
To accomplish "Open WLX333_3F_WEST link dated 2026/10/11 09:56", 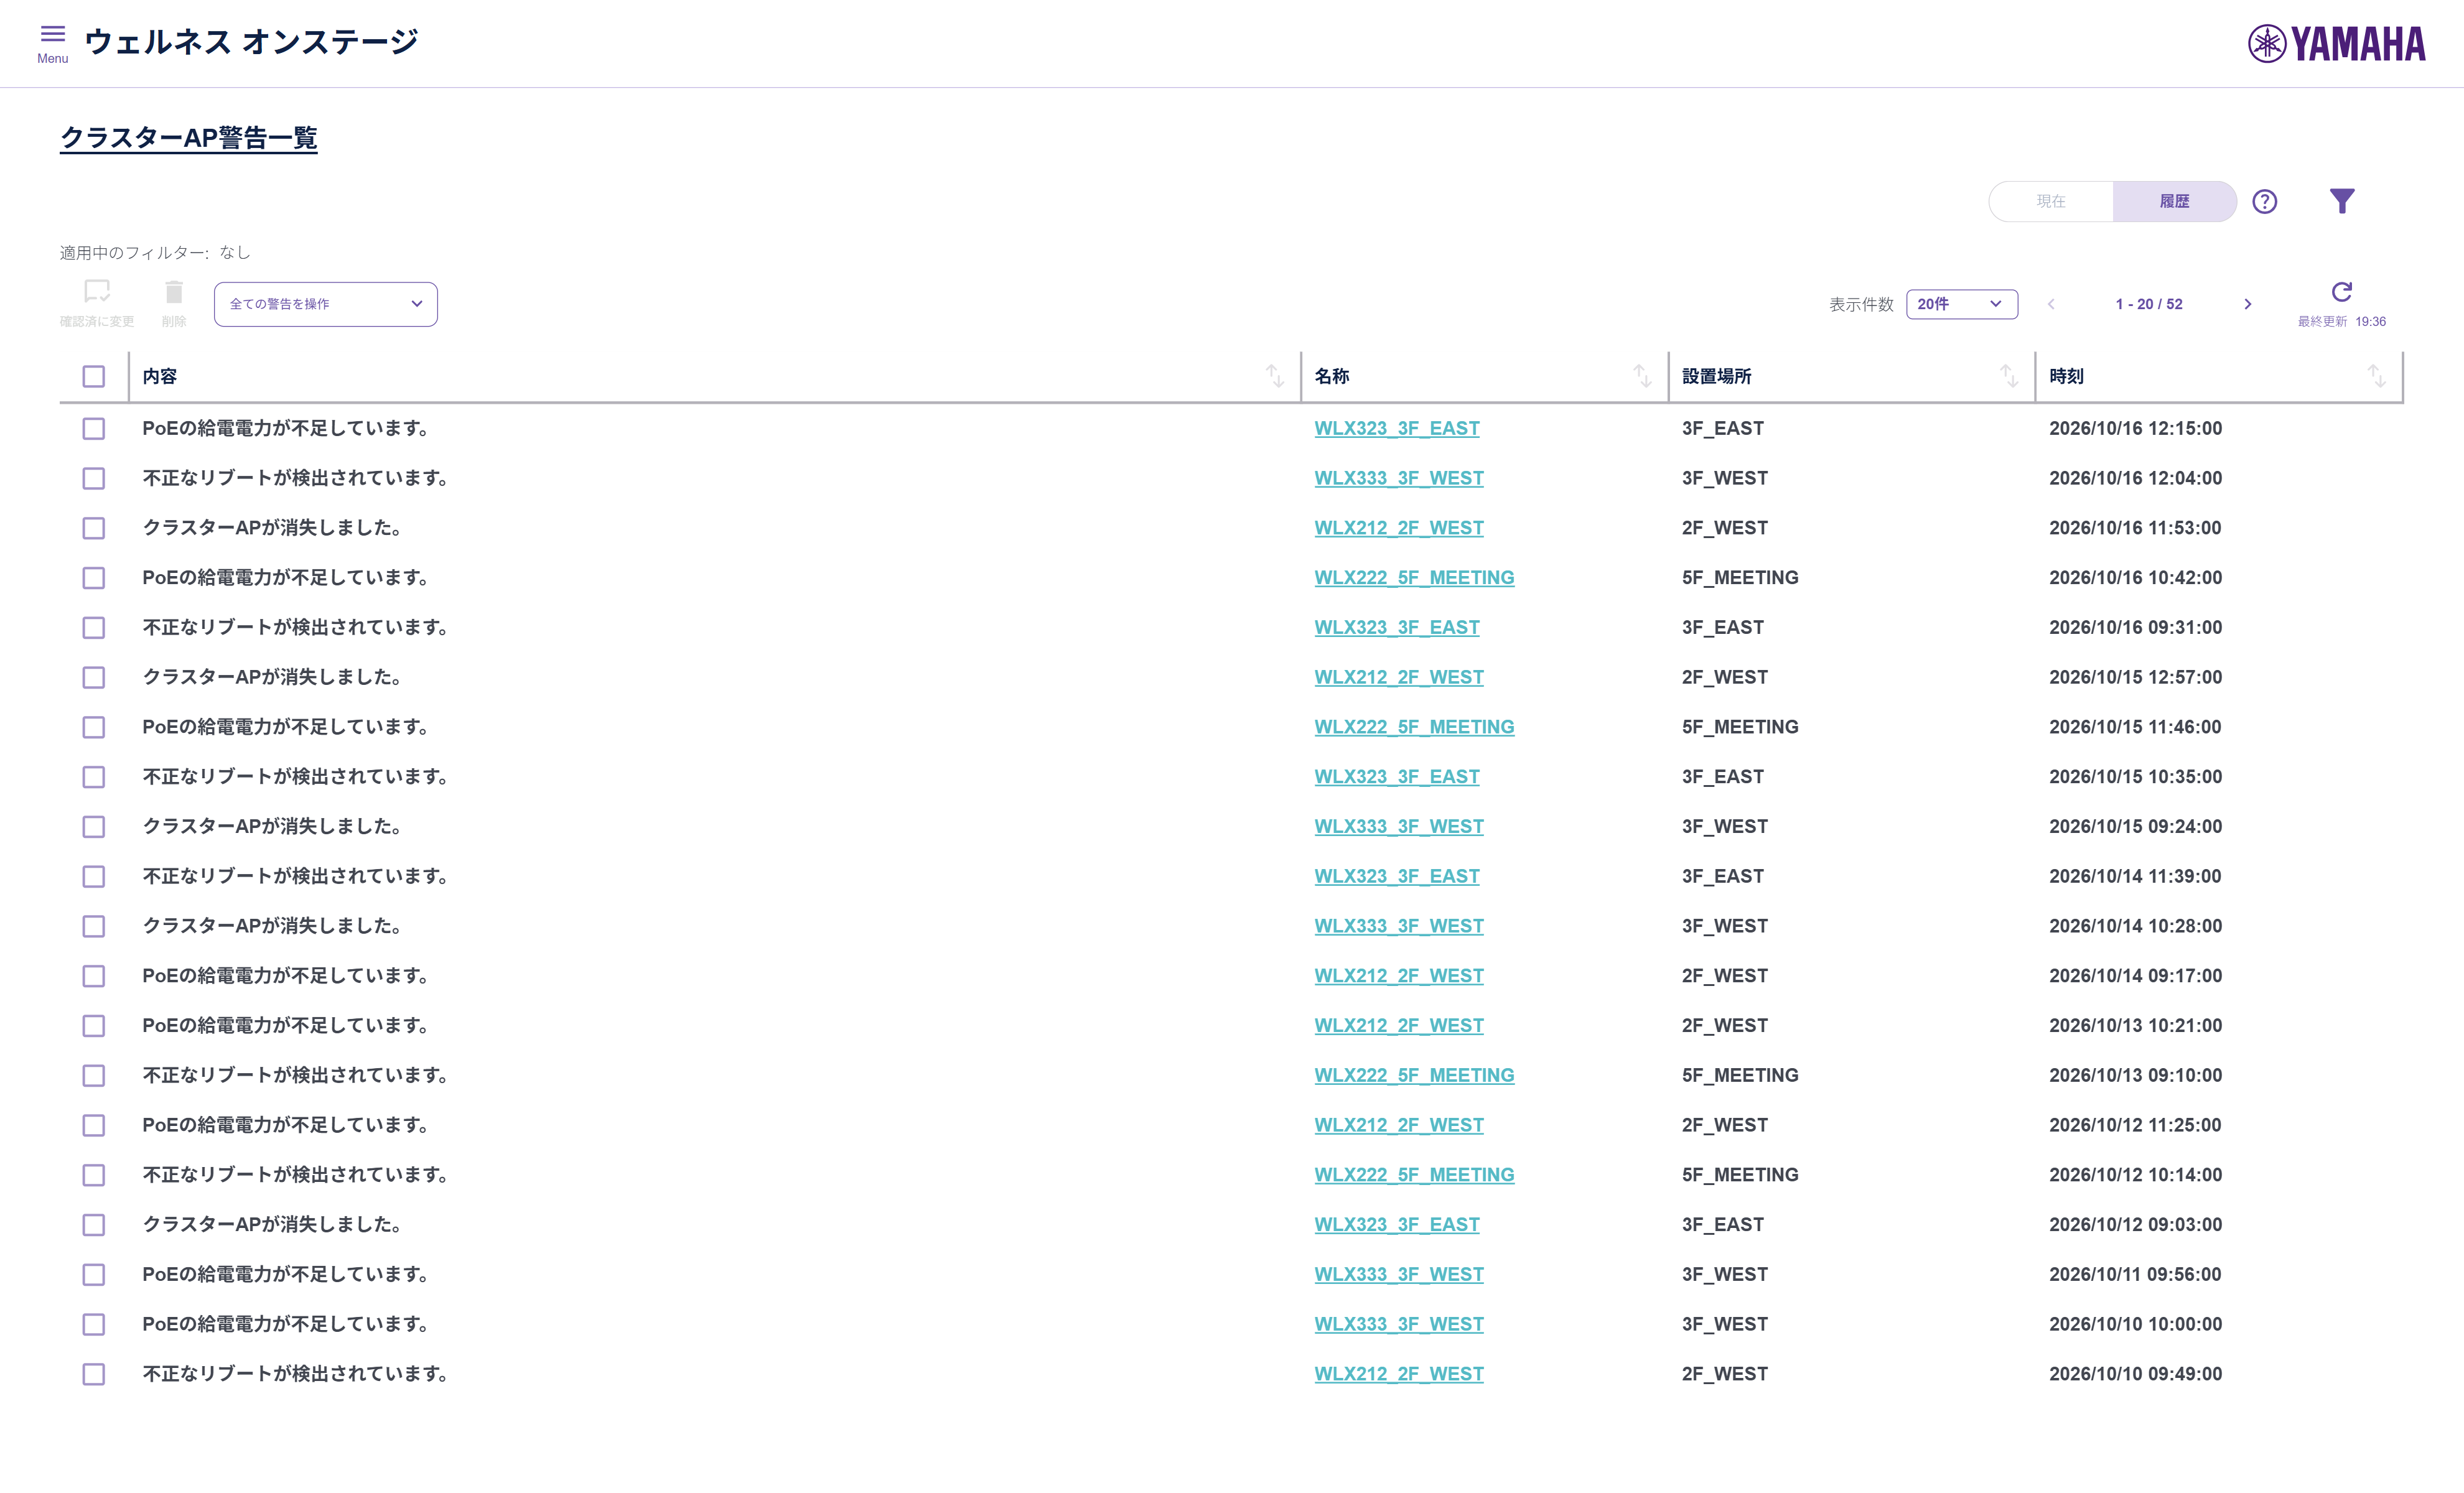I will point(1398,1274).
